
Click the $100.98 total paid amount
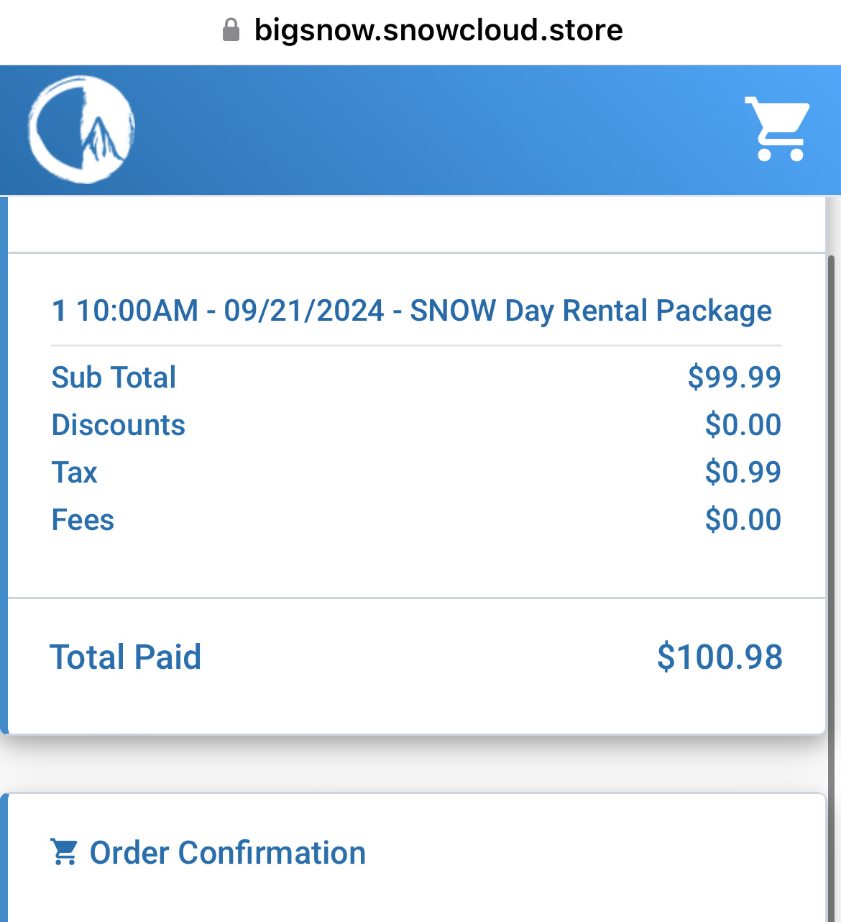[720, 657]
